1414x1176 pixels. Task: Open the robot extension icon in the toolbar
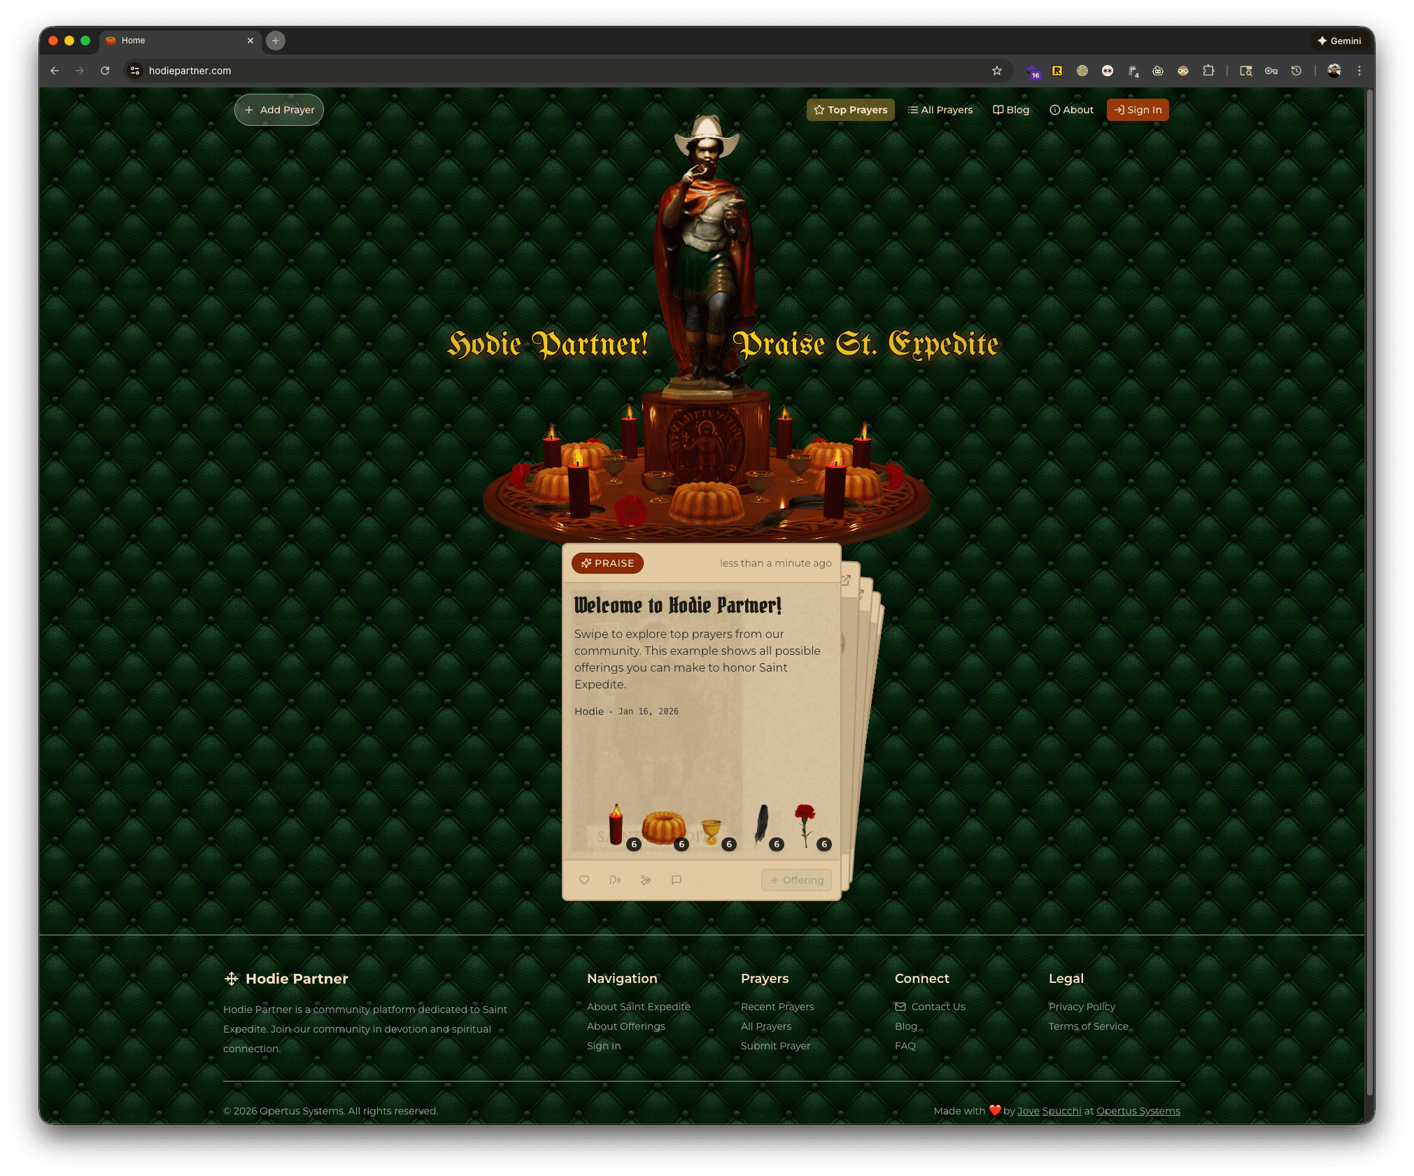[x=1158, y=71]
